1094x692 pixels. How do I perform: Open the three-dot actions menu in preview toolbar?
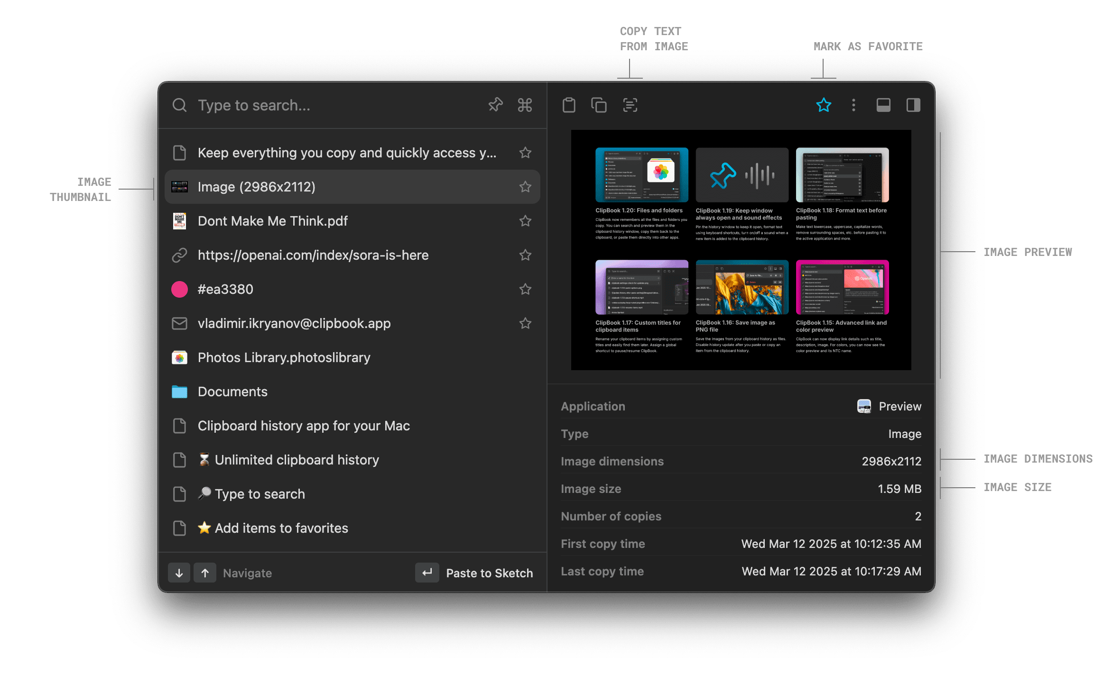[853, 105]
